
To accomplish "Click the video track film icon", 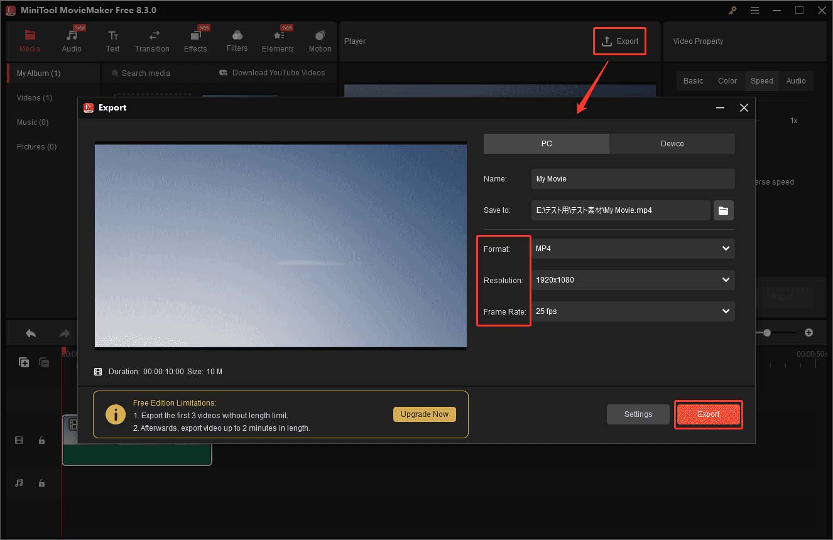I will pyautogui.click(x=19, y=441).
